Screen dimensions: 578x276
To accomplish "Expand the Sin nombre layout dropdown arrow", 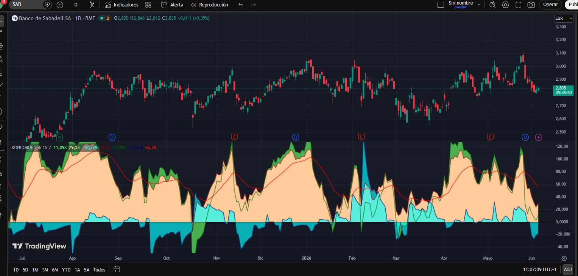I will coord(479,5).
